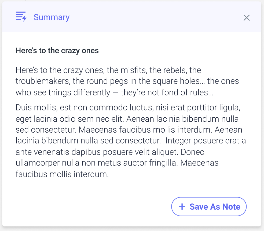
Task: Click the text they're not fond of rules
Action: point(167,93)
